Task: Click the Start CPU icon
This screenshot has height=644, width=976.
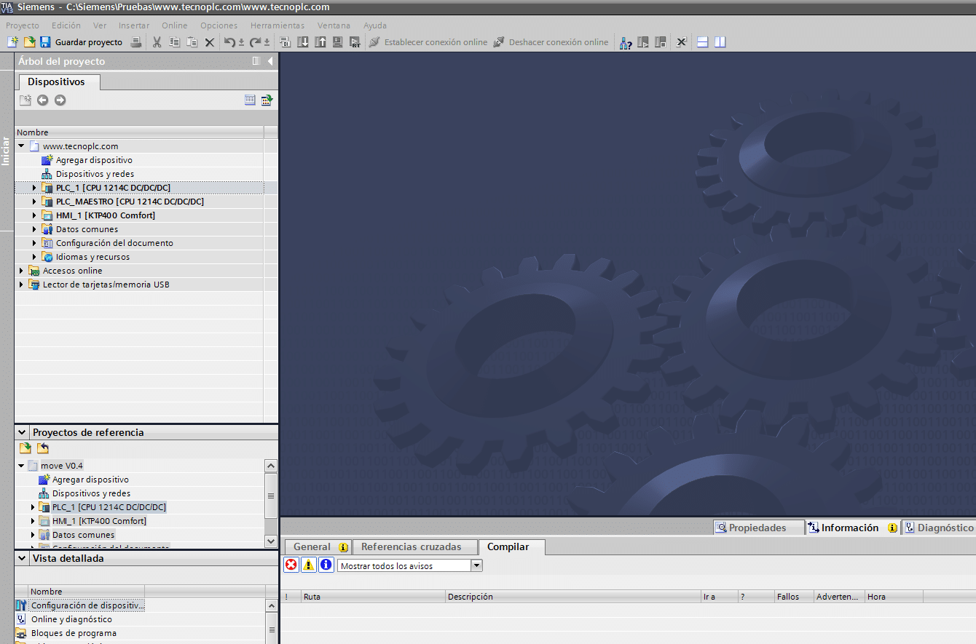Action: tap(643, 42)
